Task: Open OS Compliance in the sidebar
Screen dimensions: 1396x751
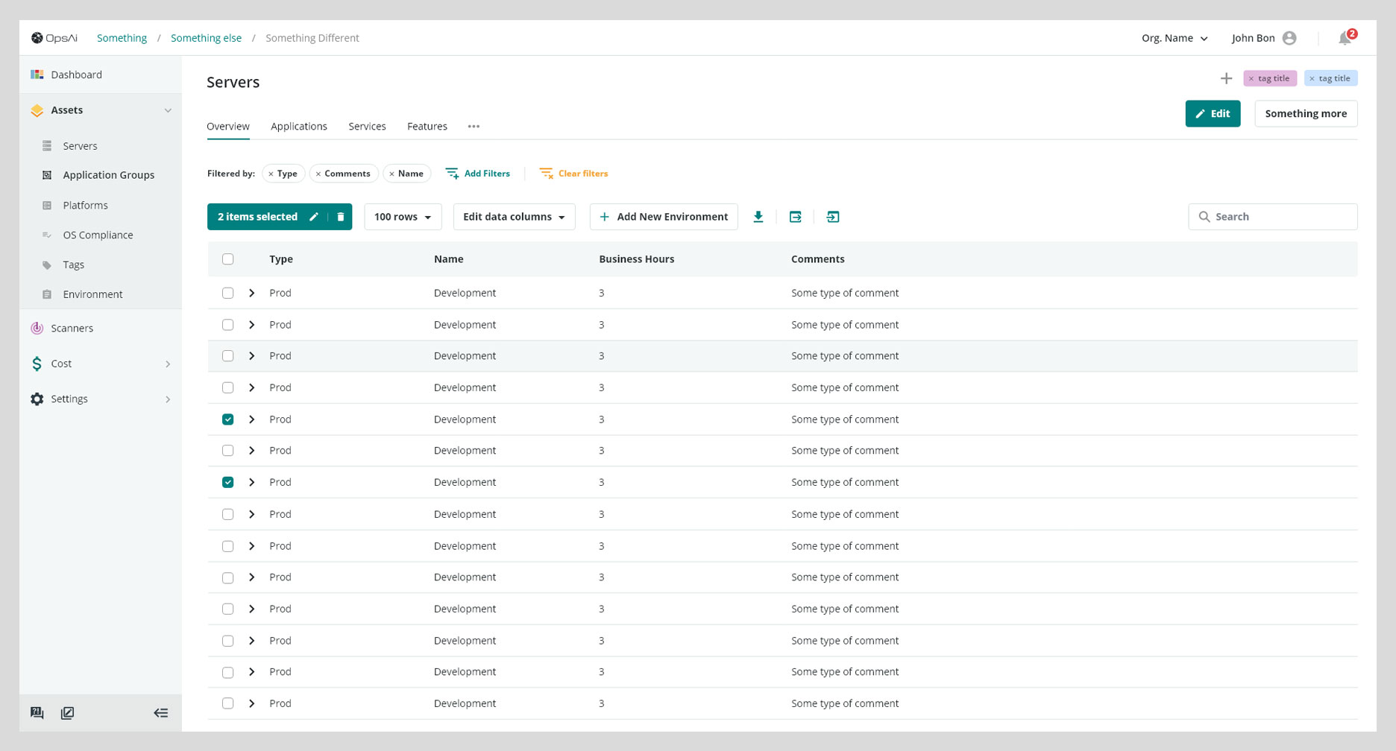Action: click(x=98, y=235)
